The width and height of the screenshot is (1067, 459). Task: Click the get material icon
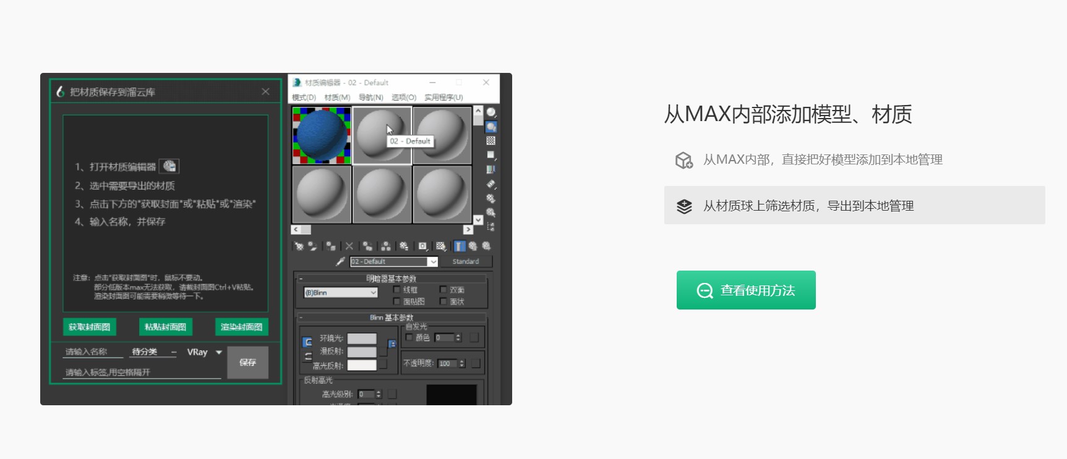tap(299, 246)
